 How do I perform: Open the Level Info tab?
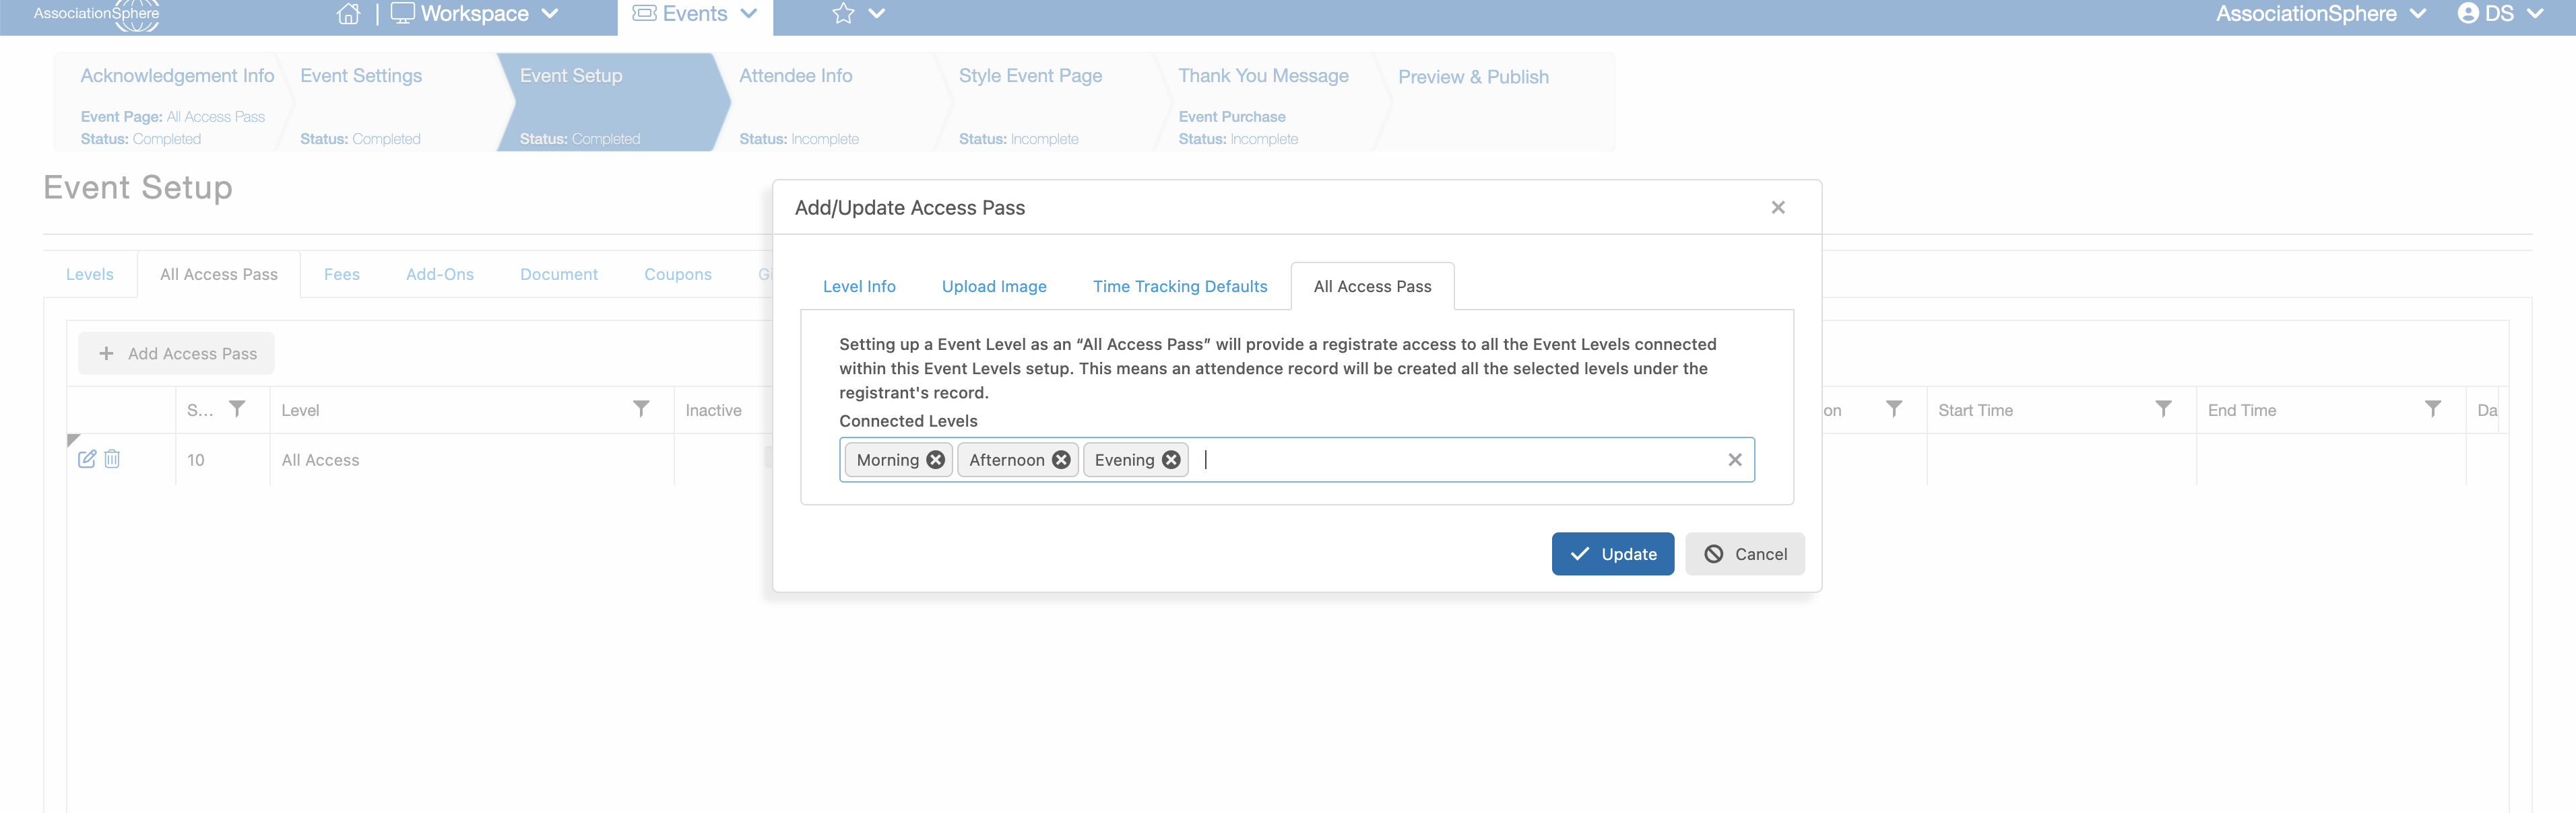click(859, 287)
